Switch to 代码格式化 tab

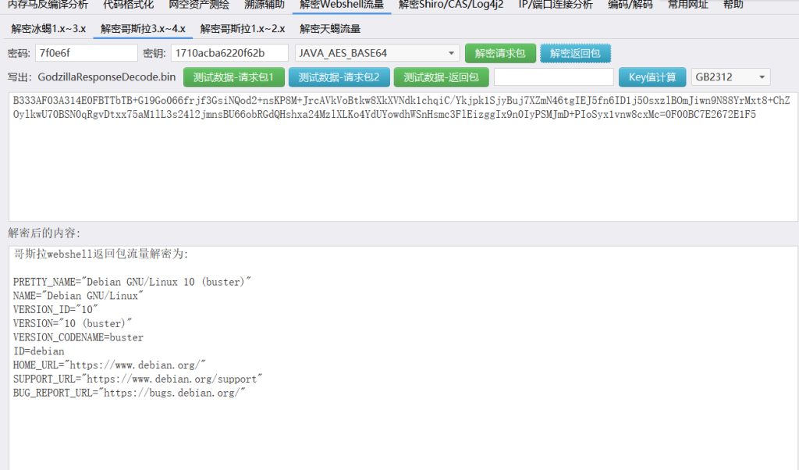point(128,5)
